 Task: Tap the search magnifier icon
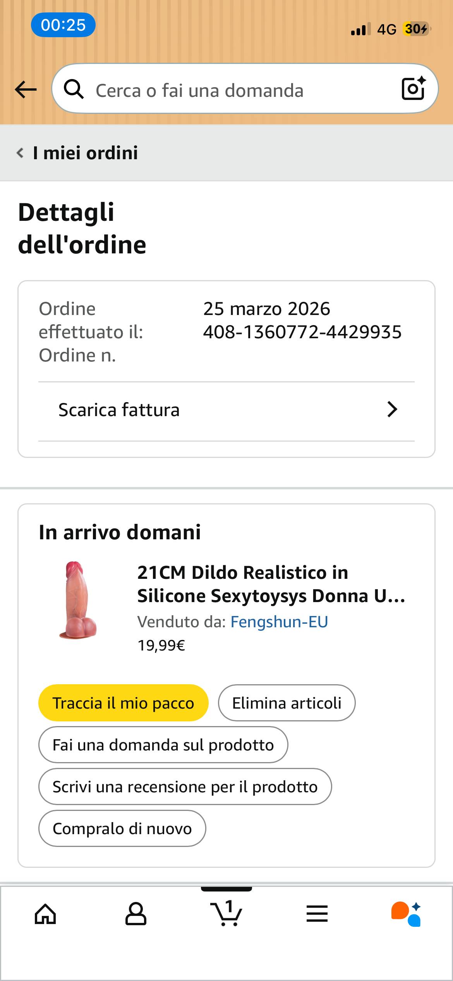pos(74,89)
